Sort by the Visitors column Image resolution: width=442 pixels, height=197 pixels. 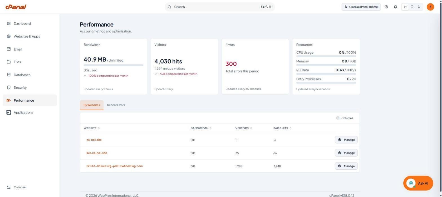tap(244, 128)
